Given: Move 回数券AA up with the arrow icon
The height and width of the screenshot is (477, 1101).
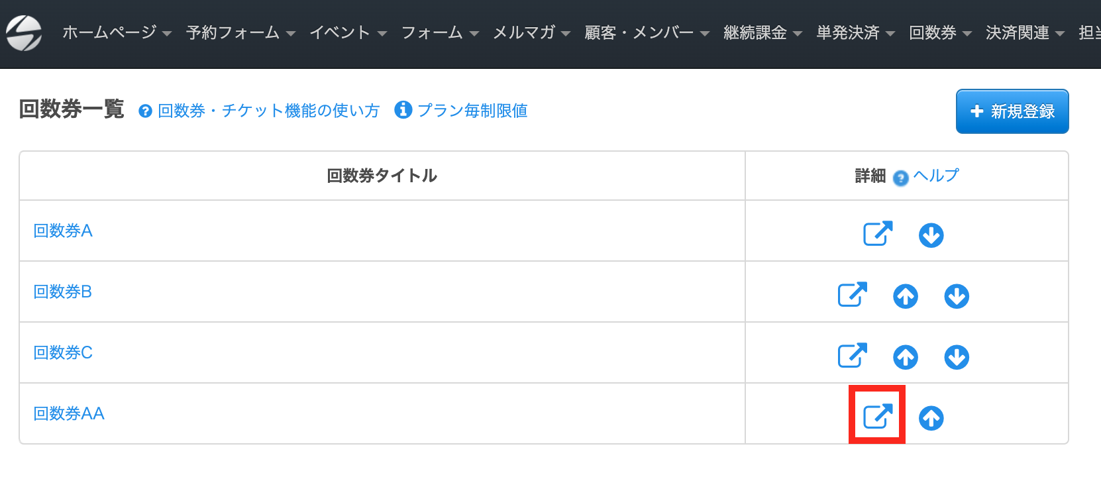Looking at the screenshot, I should coord(931,418).
